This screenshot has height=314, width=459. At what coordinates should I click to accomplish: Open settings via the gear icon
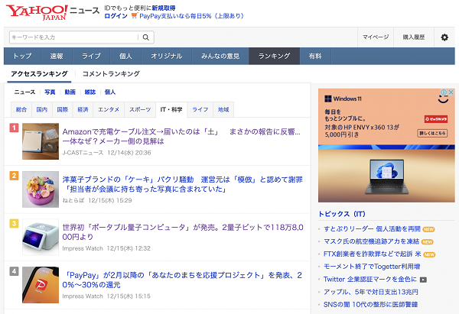444,37
